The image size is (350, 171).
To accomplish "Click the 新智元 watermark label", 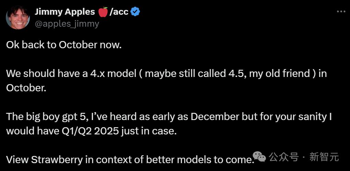I will coord(324,157).
